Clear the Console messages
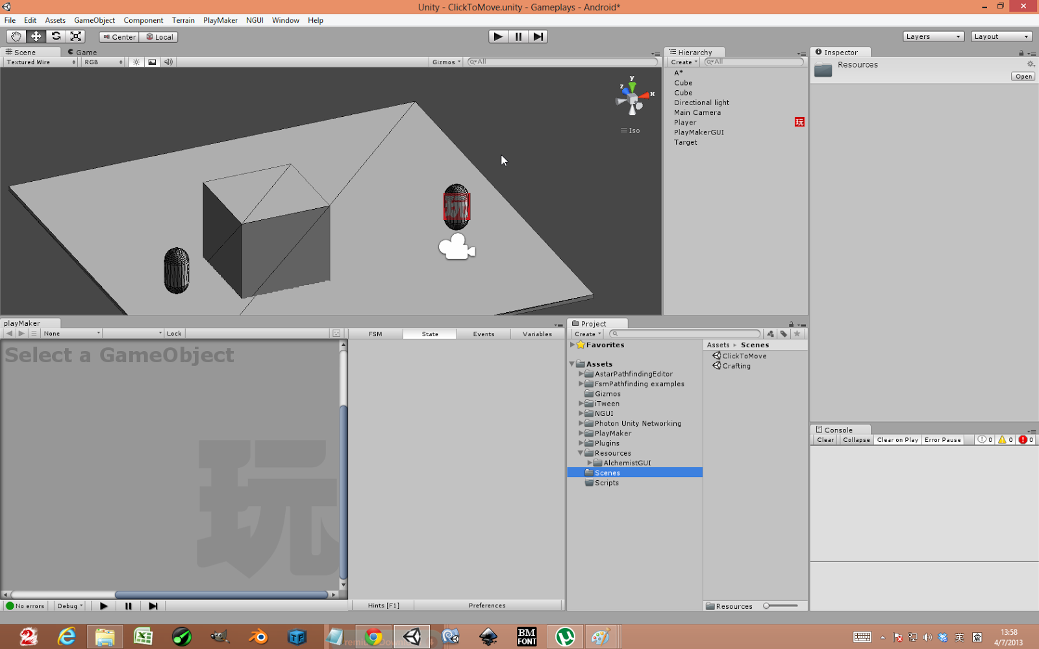The image size is (1039, 649). tap(825, 439)
